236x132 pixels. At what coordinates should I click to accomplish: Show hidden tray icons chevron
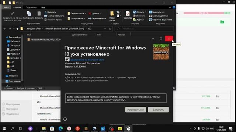(x=190, y=129)
